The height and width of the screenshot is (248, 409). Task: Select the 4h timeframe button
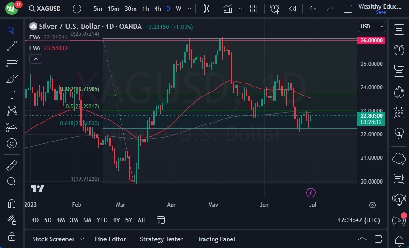click(x=157, y=9)
